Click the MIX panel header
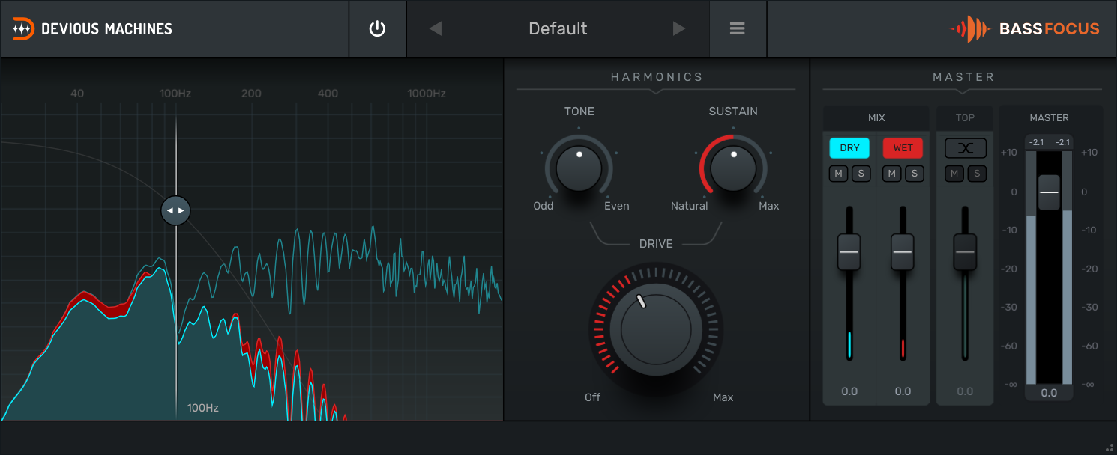 (x=876, y=118)
